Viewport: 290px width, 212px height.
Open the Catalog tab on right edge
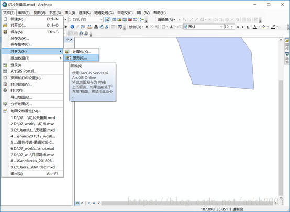coord(287,44)
